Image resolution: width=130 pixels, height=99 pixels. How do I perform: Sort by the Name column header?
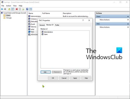click(31, 13)
